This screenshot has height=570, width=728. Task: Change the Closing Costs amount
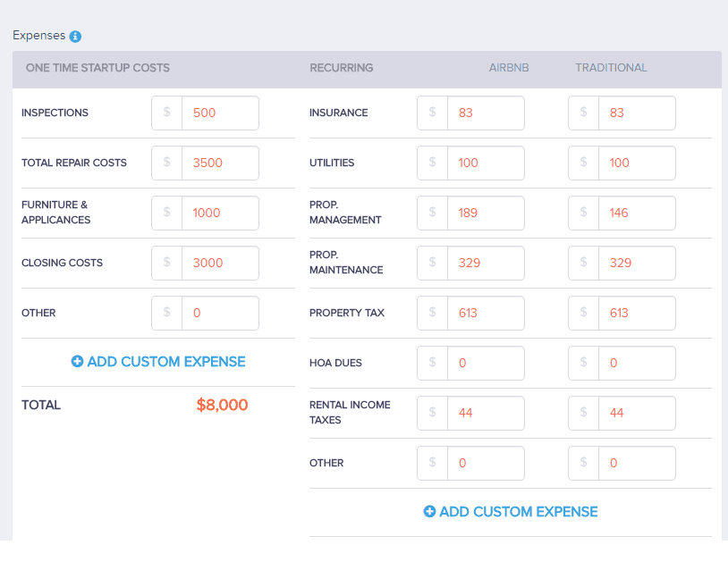pos(219,264)
